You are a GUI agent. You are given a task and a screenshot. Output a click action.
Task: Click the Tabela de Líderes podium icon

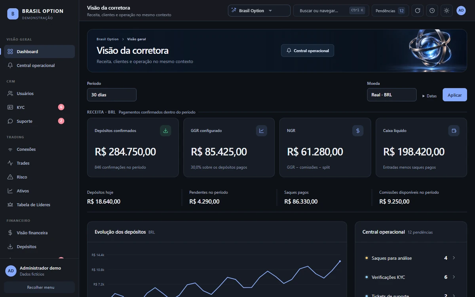click(x=10, y=205)
